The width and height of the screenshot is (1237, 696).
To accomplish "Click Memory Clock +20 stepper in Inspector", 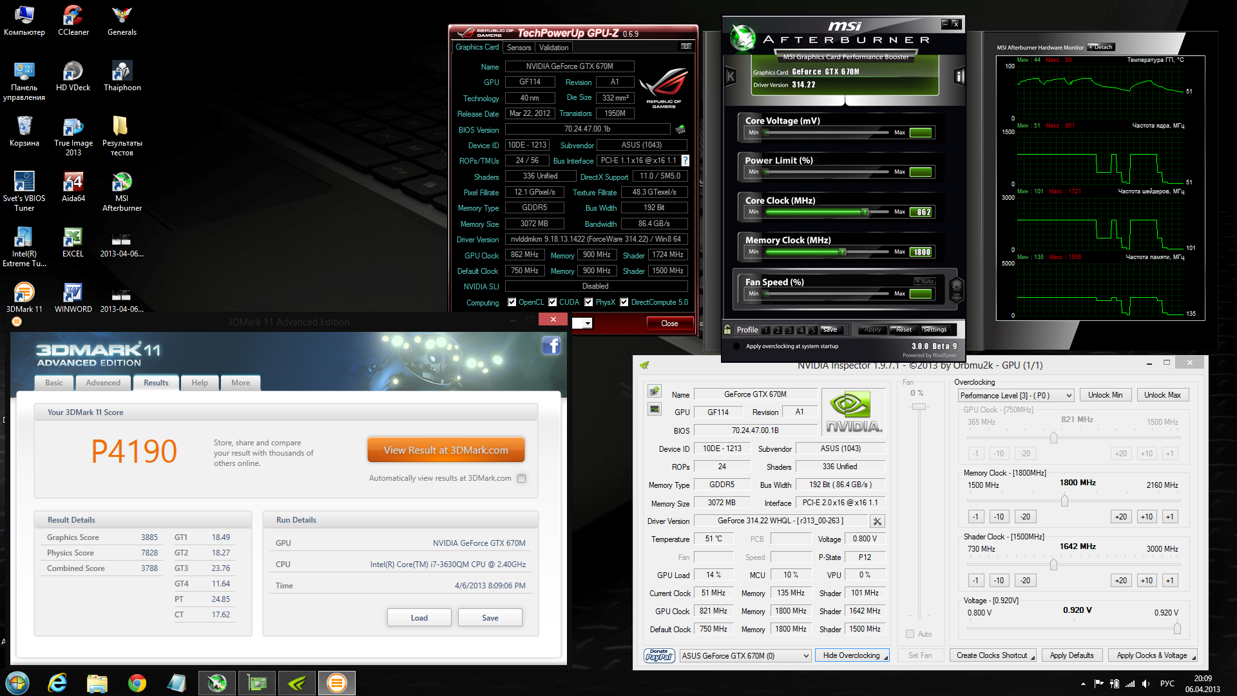I will (x=1121, y=516).
